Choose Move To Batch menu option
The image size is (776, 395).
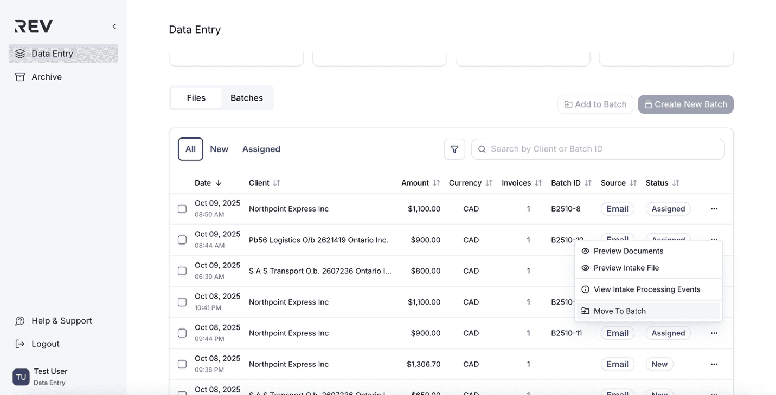619,311
